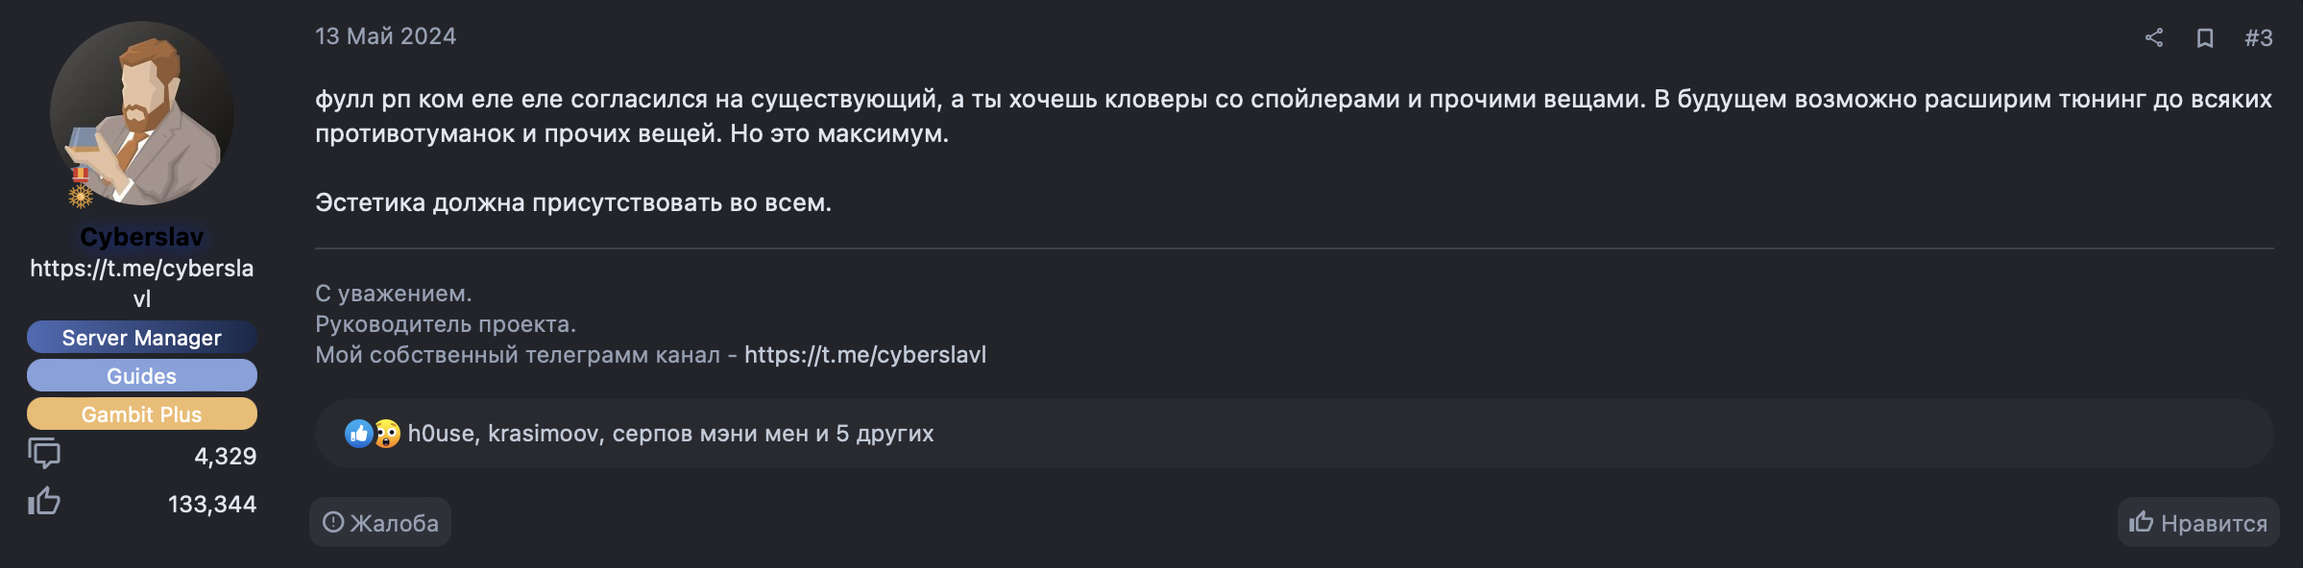Open the 4,329 messages count
The image size is (2303, 568).
pyautogui.click(x=226, y=457)
